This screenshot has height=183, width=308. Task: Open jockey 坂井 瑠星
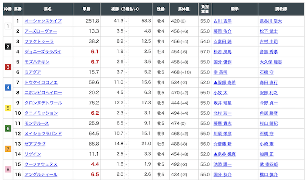coord(222,103)
